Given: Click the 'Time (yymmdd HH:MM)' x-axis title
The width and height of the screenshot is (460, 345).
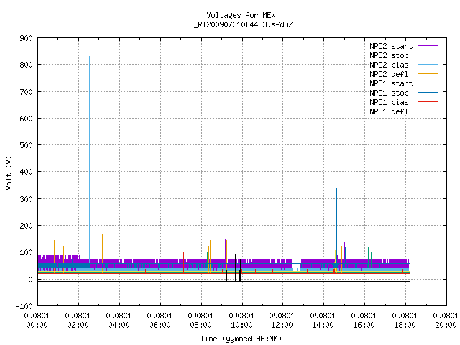Looking at the screenshot, I should [241, 339].
